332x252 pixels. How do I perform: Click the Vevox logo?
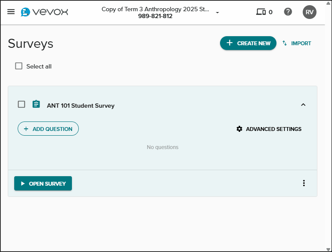44,12
